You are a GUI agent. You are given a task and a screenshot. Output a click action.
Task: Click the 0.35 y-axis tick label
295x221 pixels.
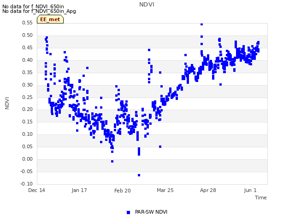coord(28,72)
